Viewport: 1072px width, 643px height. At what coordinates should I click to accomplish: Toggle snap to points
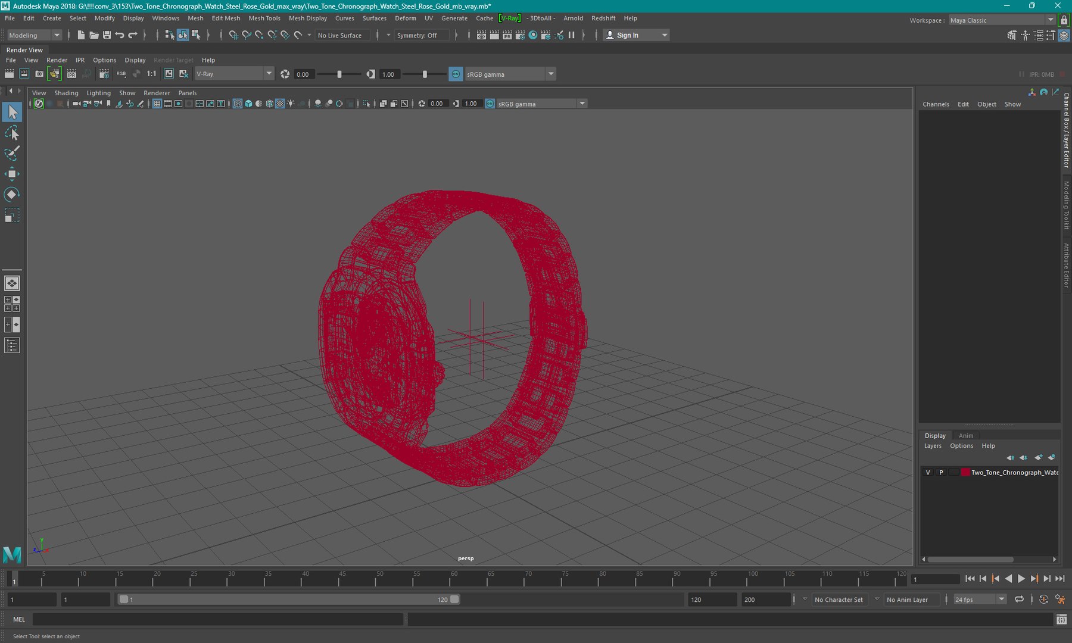point(259,35)
